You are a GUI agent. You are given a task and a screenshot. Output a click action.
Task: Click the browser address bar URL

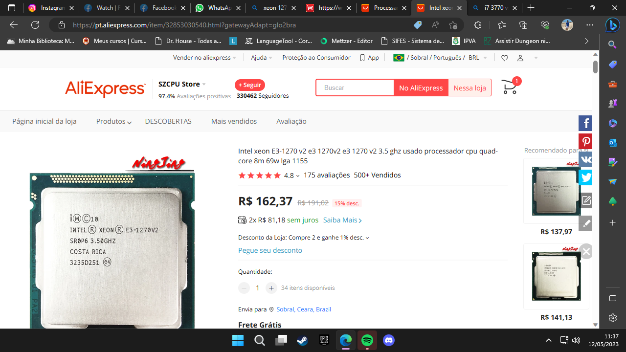coord(184,25)
